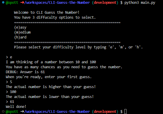Viewport: 163px width, 114px height.
Task: Click the red arrow in the top prompt
Action: point(22,3)
